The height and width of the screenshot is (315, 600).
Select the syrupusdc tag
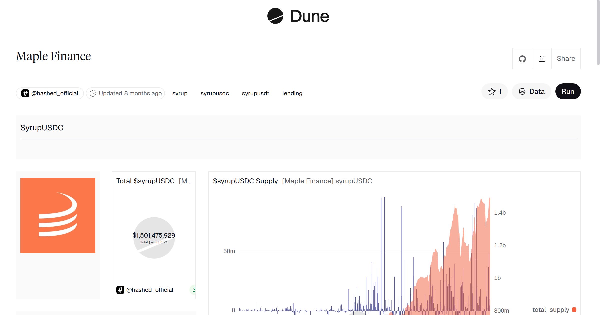[214, 93]
